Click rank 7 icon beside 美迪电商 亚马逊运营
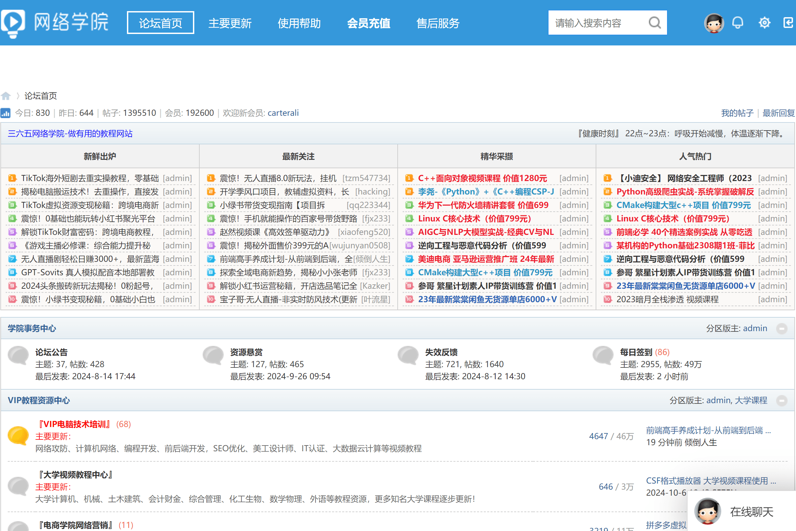Screen dimensions: 796x531 pos(409,259)
